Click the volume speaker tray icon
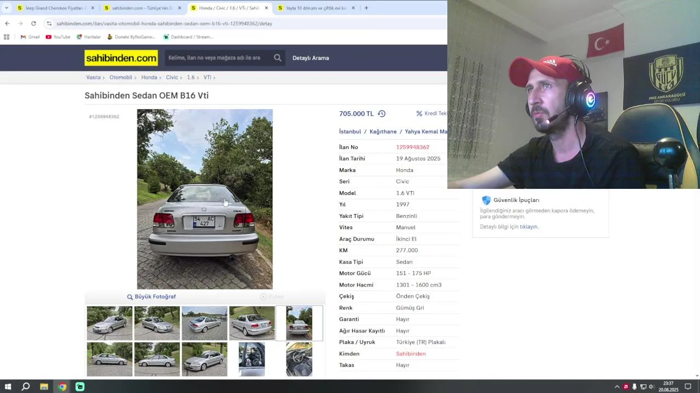Image resolution: width=700 pixels, height=393 pixels. pyautogui.click(x=651, y=386)
